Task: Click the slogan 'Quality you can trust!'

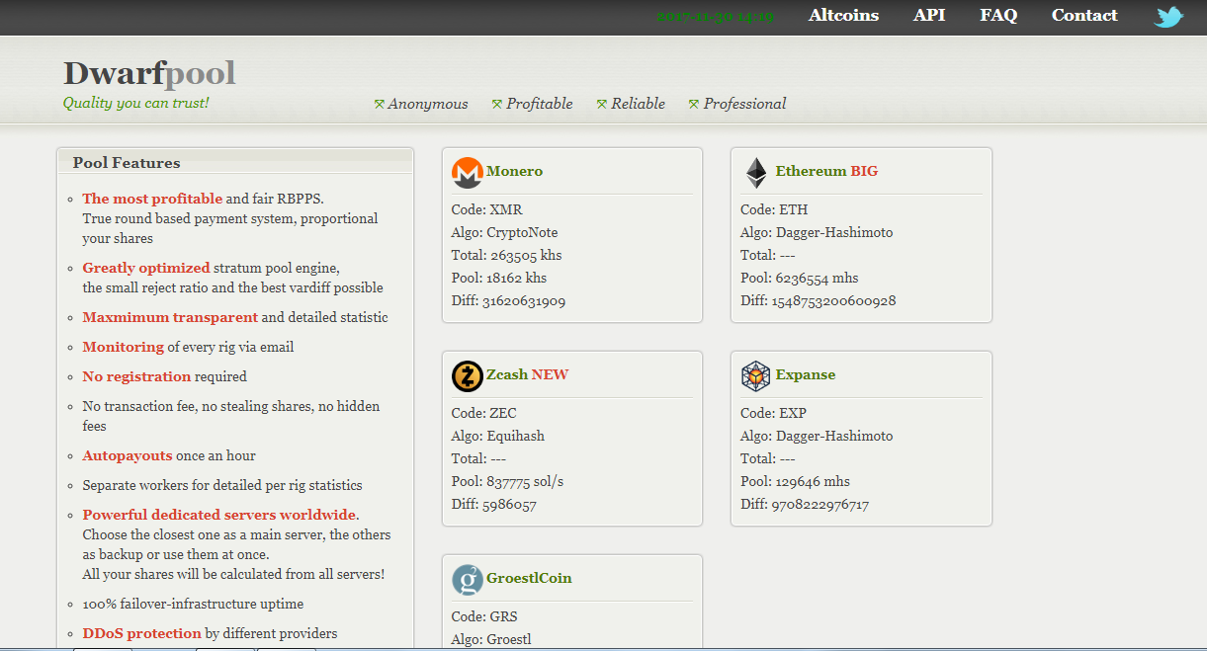Action: click(x=136, y=103)
